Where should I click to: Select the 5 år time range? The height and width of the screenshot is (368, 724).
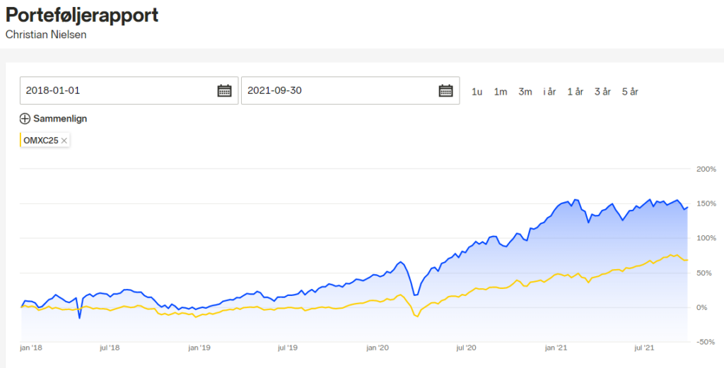click(630, 92)
